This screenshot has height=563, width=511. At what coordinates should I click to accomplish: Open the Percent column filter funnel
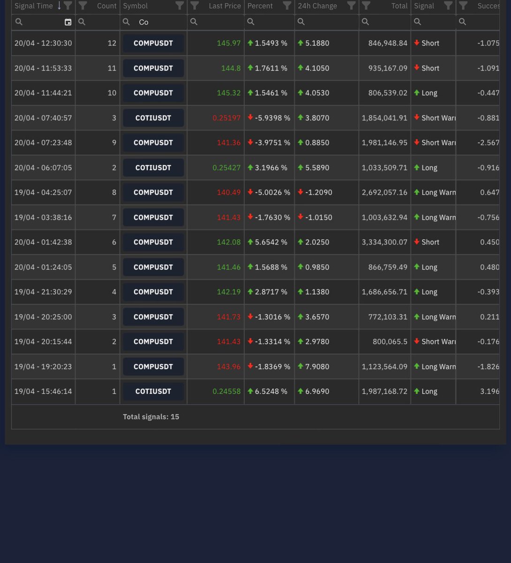click(x=287, y=6)
